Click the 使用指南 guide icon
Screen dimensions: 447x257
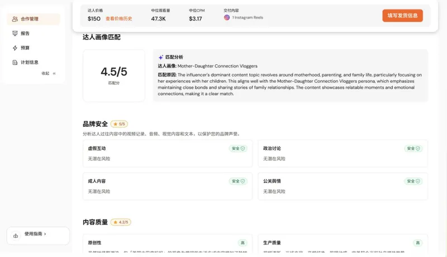click(16, 236)
